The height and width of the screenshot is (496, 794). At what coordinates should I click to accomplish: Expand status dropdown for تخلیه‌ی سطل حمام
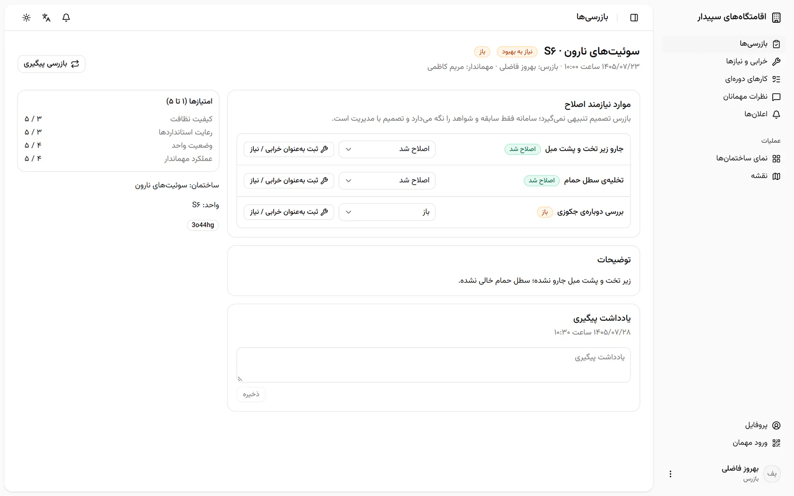click(387, 180)
